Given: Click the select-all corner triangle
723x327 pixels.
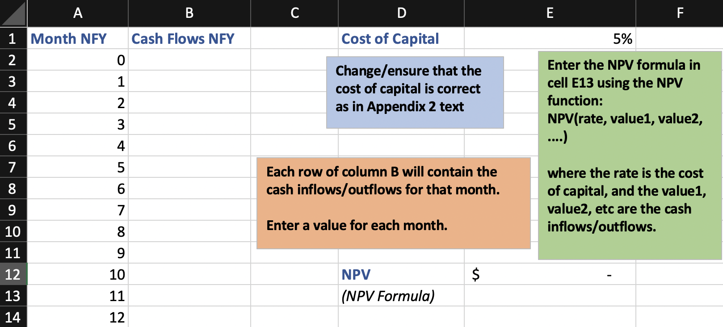Looking at the screenshot, I should click(x=13, y=13).
